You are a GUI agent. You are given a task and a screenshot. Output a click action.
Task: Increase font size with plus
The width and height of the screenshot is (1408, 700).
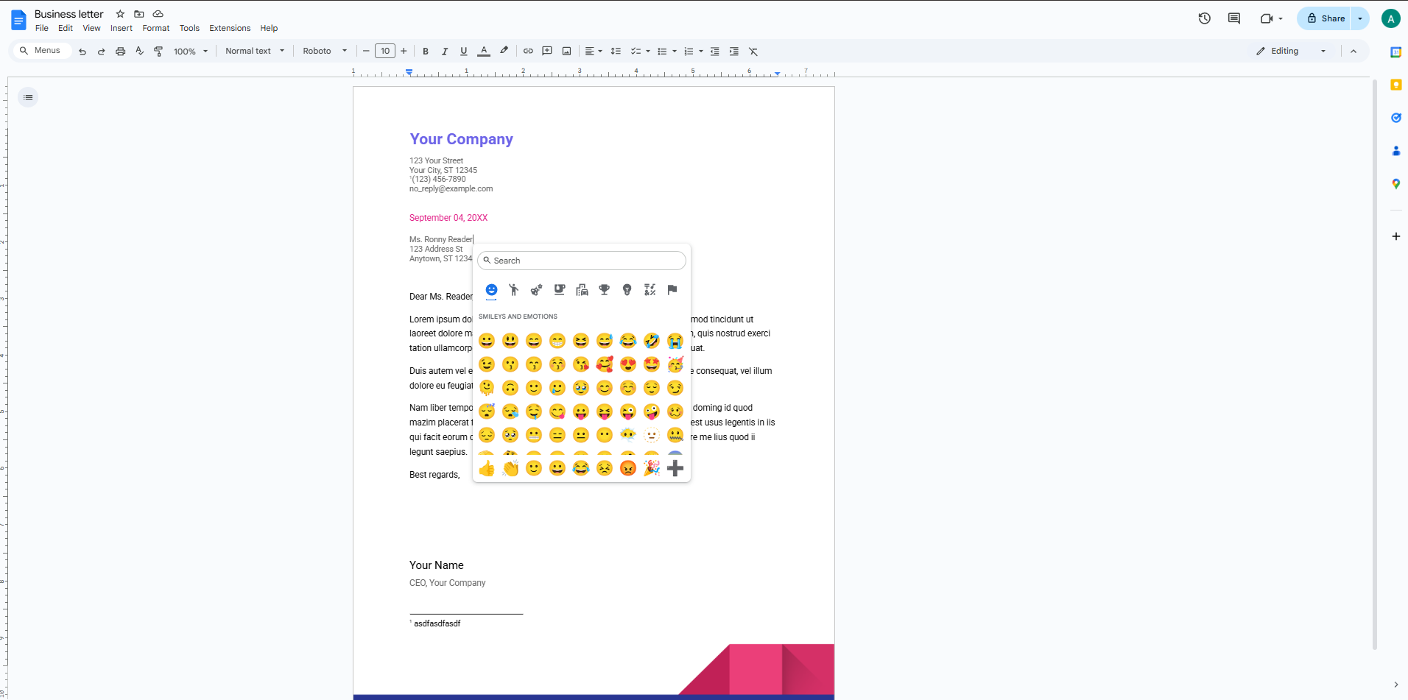(x=404, y=51)
